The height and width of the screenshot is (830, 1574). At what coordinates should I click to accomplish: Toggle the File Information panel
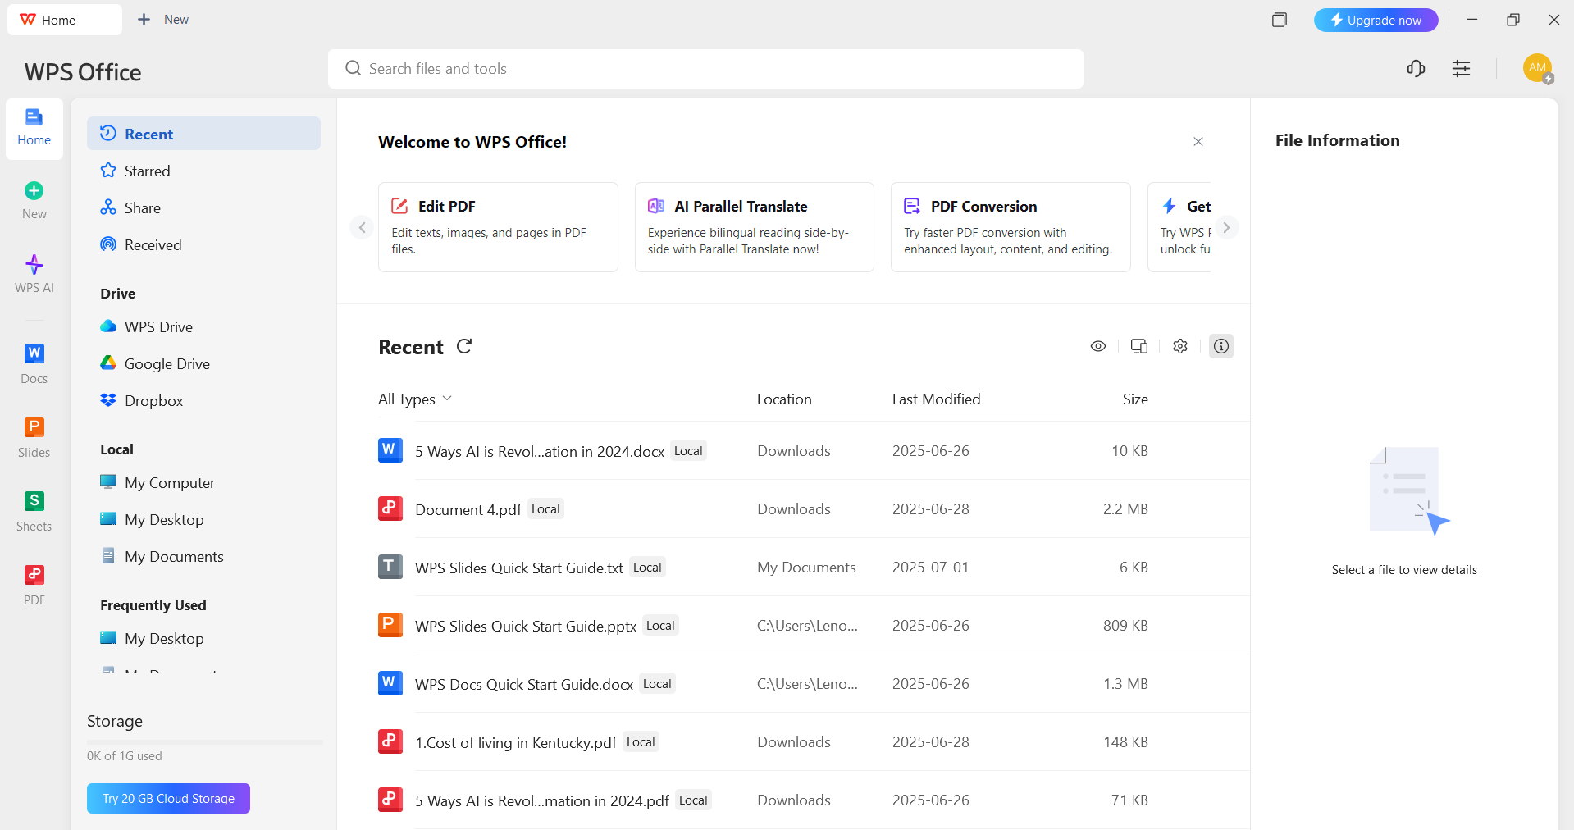[1221, 346]
